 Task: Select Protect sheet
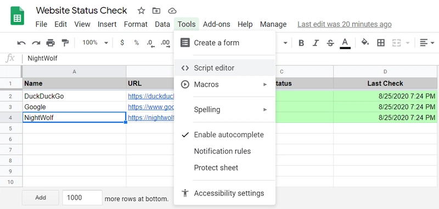click(x=224, y=168)
